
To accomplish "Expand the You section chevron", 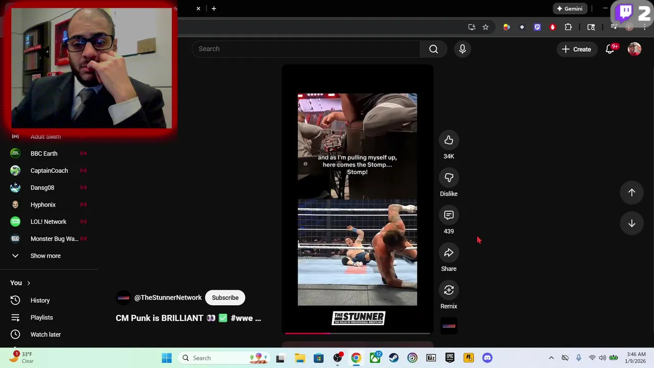I will (x=29, y=283).
